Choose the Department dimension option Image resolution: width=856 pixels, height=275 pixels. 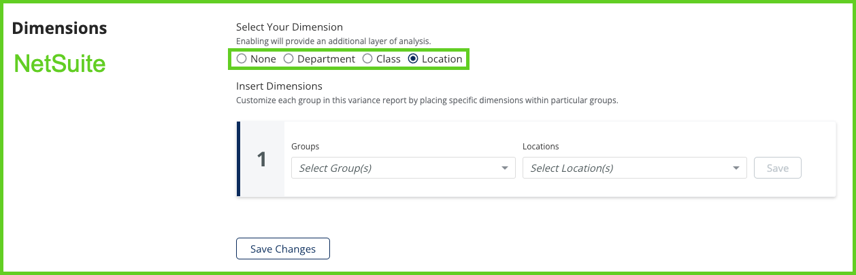[289, 59]
